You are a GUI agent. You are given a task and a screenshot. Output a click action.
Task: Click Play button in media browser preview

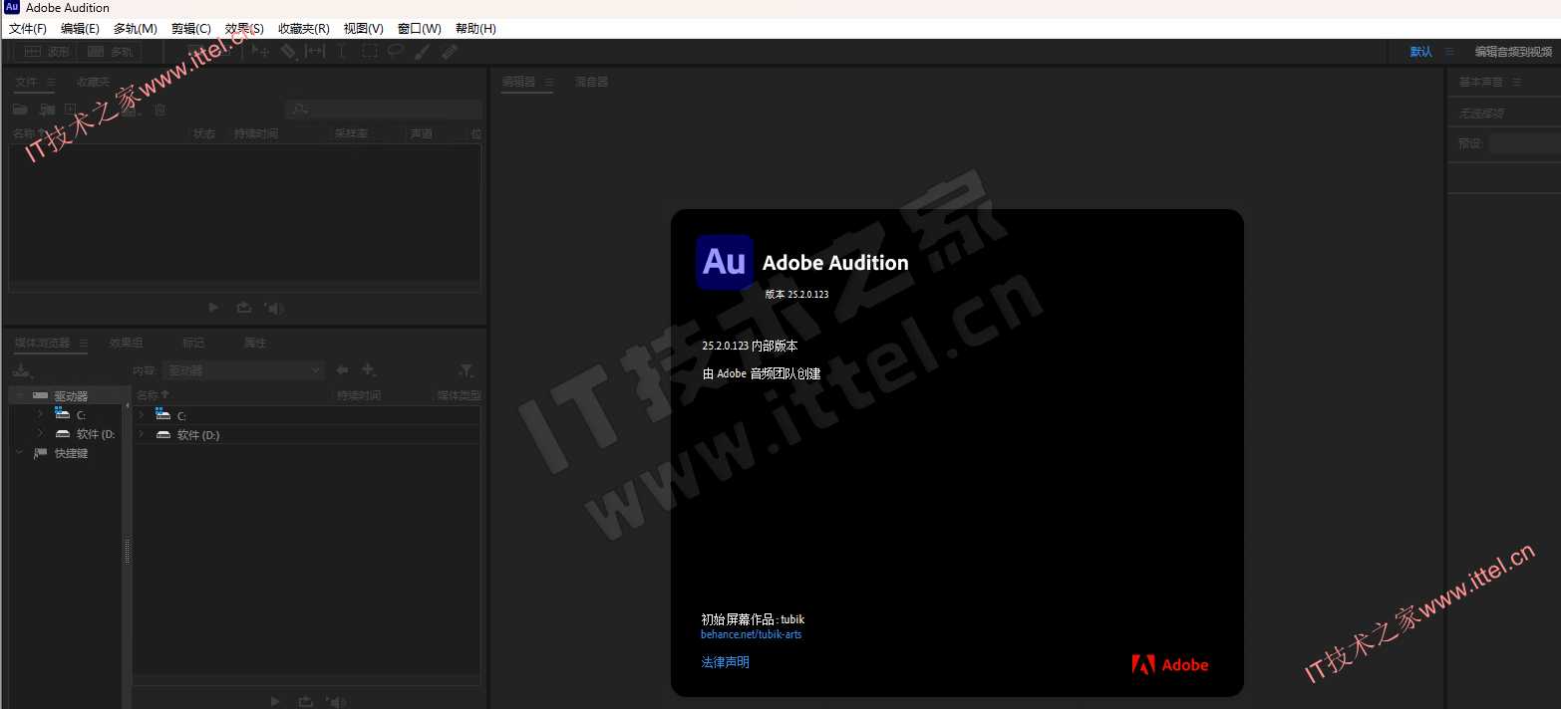(x=276, y=701)
